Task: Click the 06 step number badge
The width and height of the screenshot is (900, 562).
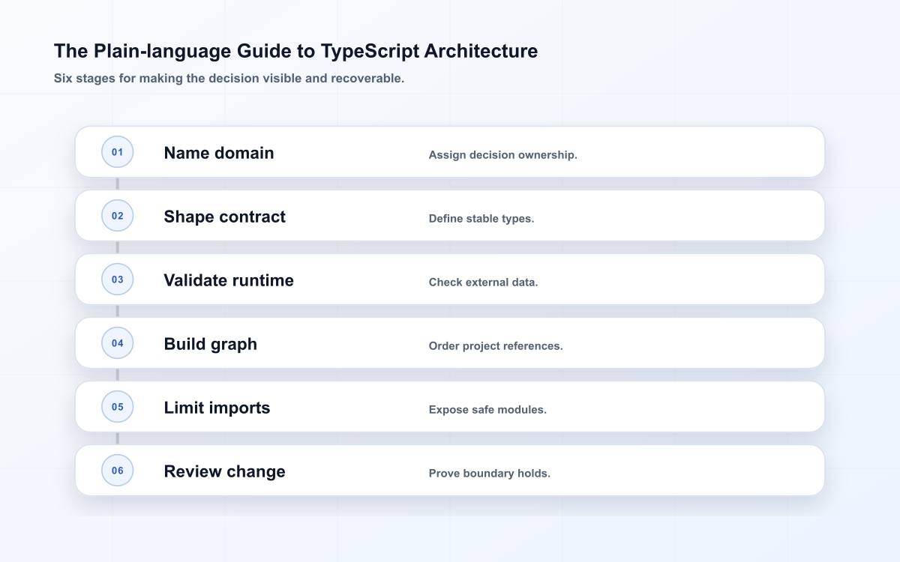Action: point(117,471)
